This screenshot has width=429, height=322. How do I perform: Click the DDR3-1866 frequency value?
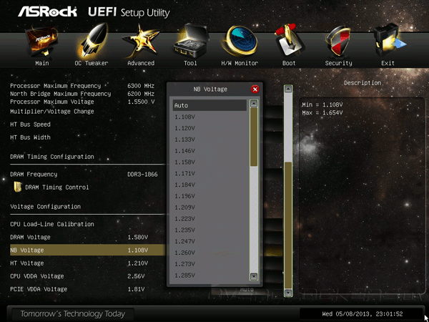(142, 174)
